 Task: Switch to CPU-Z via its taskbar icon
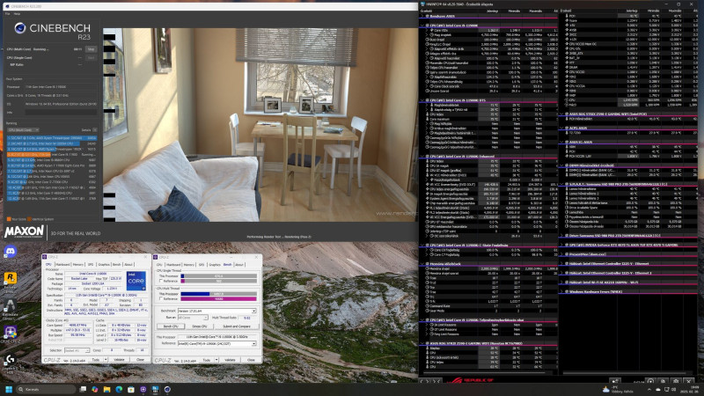pyautogui.click(x=143, y=389)
